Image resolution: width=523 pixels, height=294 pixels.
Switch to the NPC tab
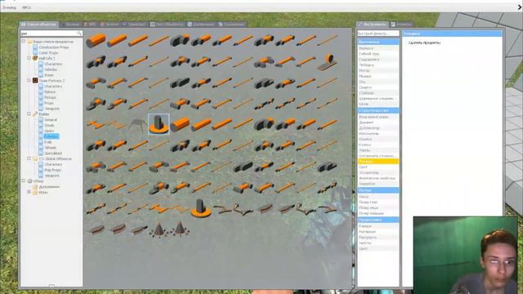point(89,24)
